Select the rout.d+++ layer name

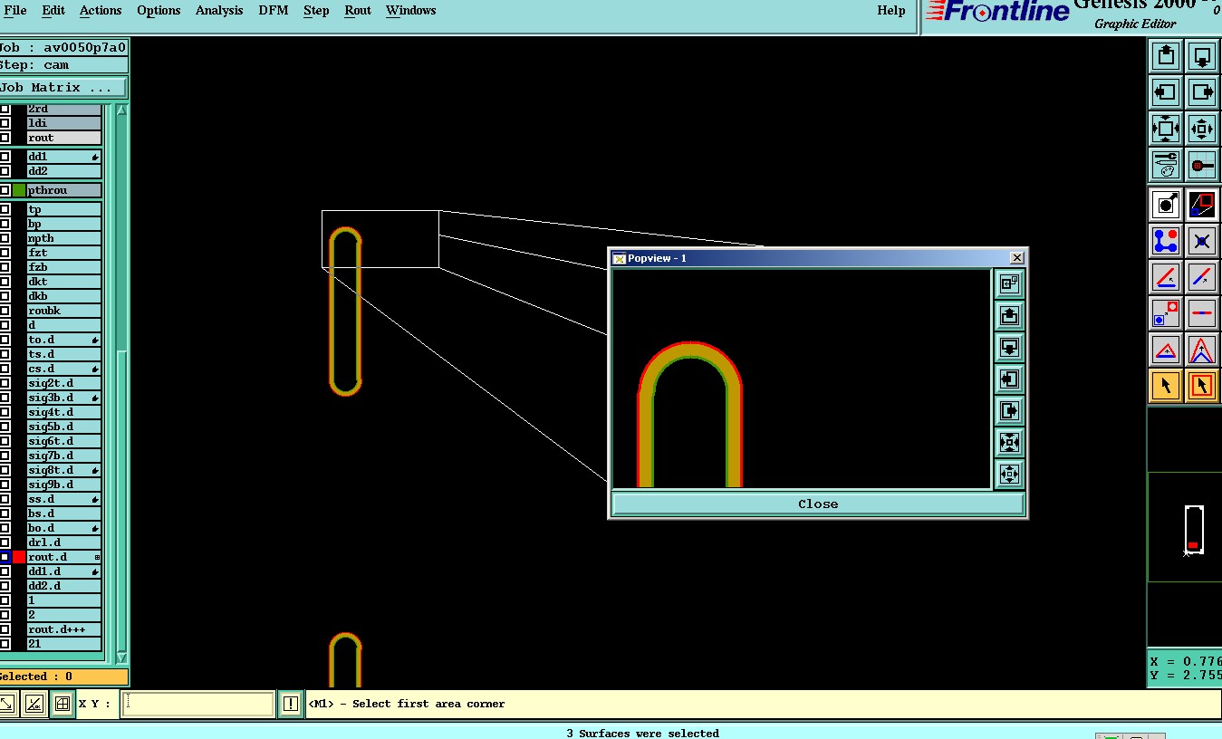63,629
